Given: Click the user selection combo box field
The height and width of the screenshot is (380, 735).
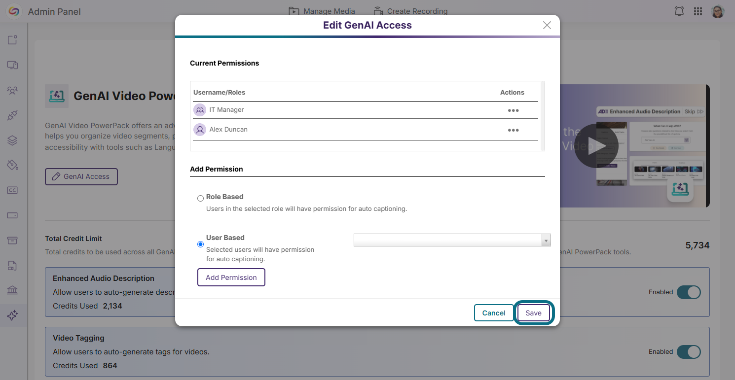Looking at the screenshot, I should pos(452,240).
